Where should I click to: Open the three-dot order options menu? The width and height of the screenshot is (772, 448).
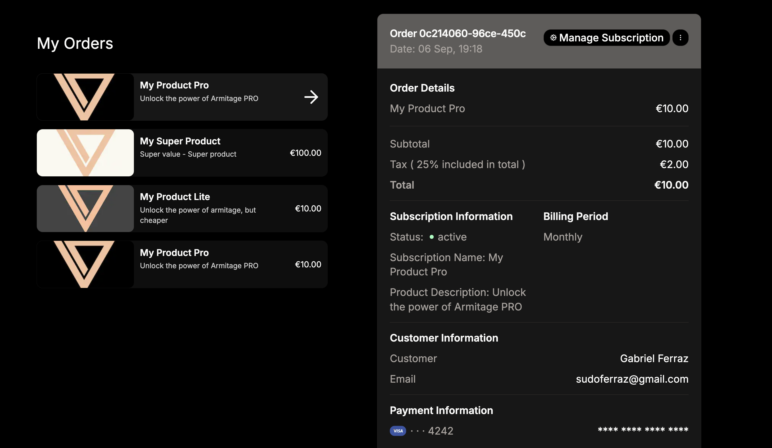point(680,38)
